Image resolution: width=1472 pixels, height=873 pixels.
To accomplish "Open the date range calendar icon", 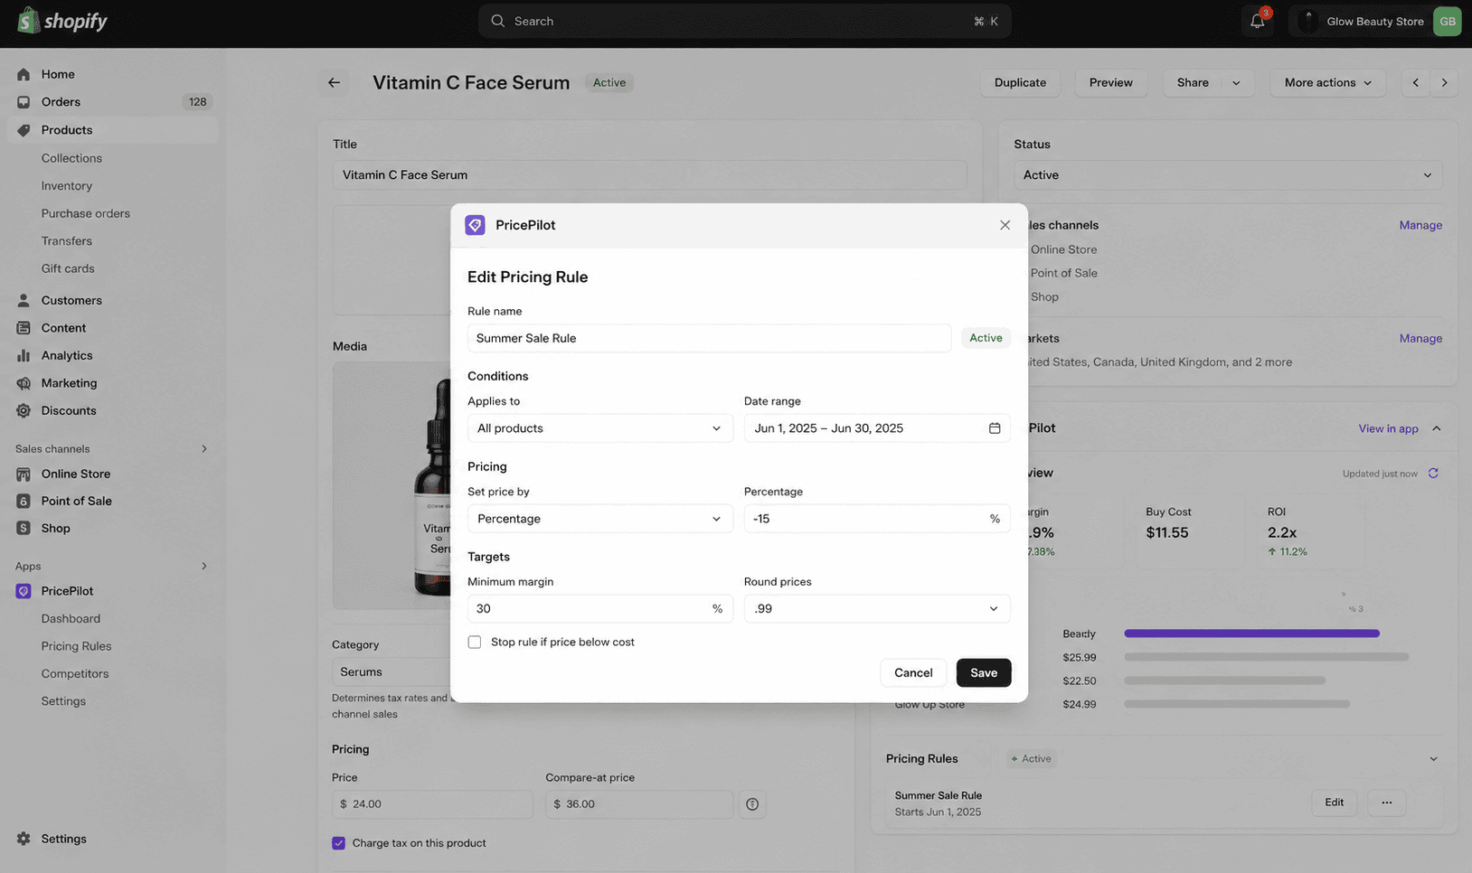I will (x=995, y=428).
